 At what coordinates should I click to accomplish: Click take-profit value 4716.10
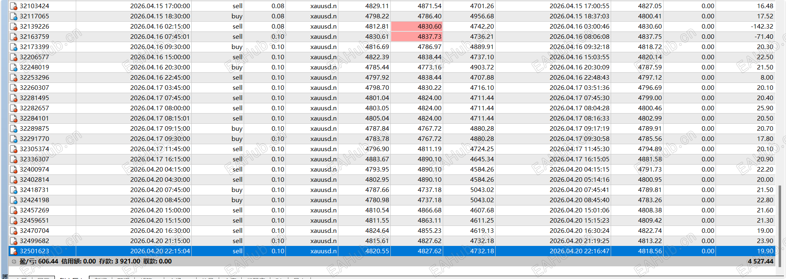(482, 88)
